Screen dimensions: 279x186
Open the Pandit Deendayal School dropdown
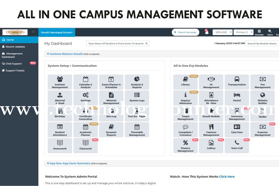pos(57,32)
